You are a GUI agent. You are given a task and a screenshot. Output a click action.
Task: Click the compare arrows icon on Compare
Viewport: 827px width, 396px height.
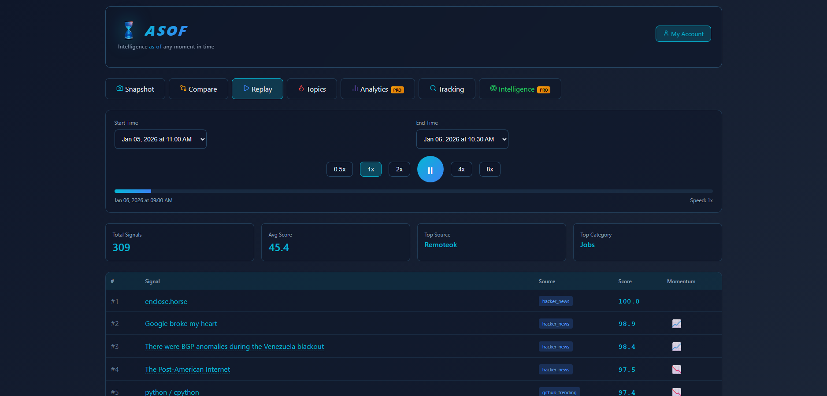(183, 89)
